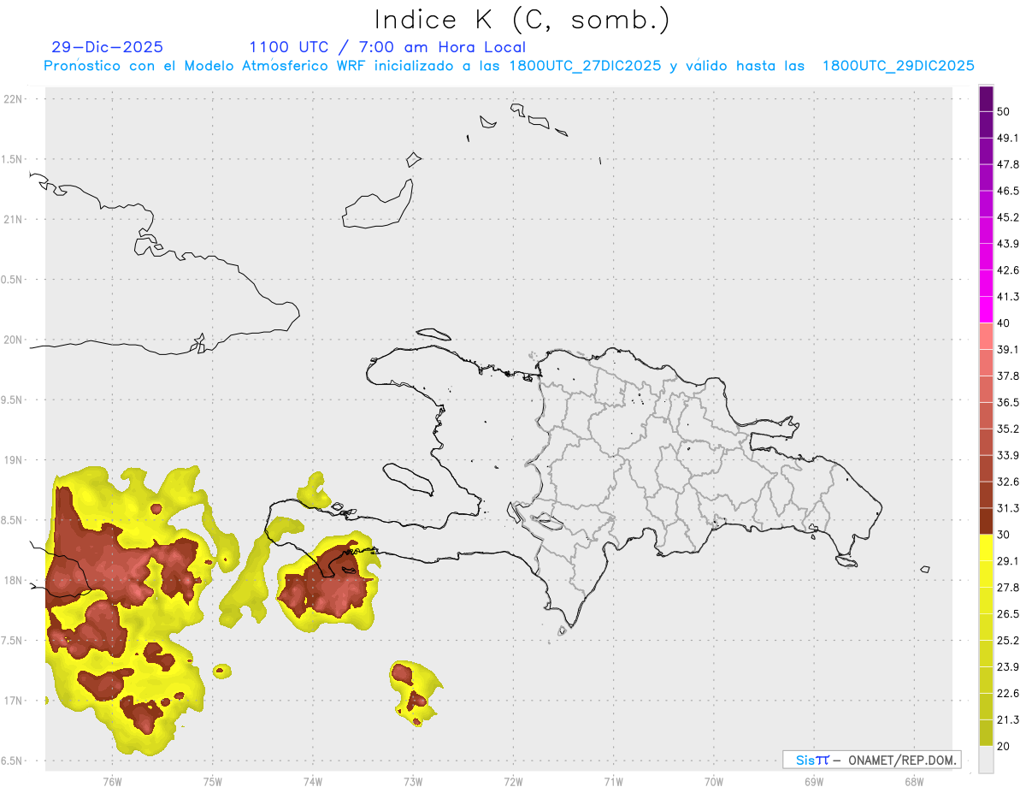Click the colorbar label "49.1"
The height and width of the screenshot is (793, 1026).
click(1008, 138)
